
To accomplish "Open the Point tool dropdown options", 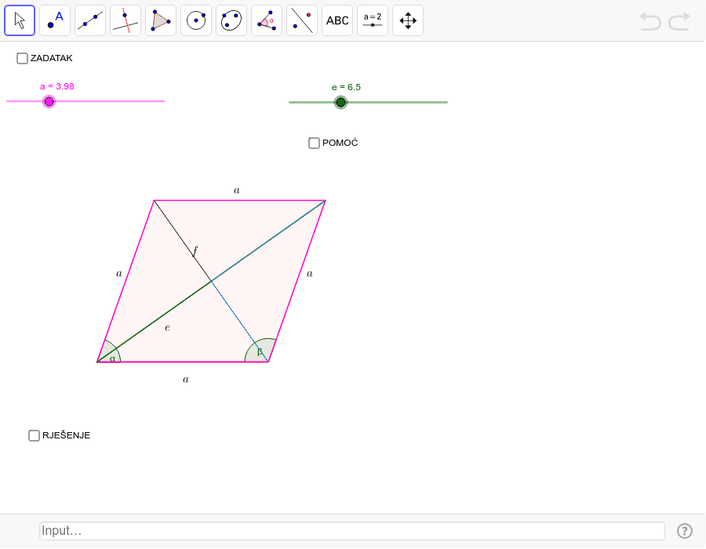I will pyautogui.click(x=66, y=31).
